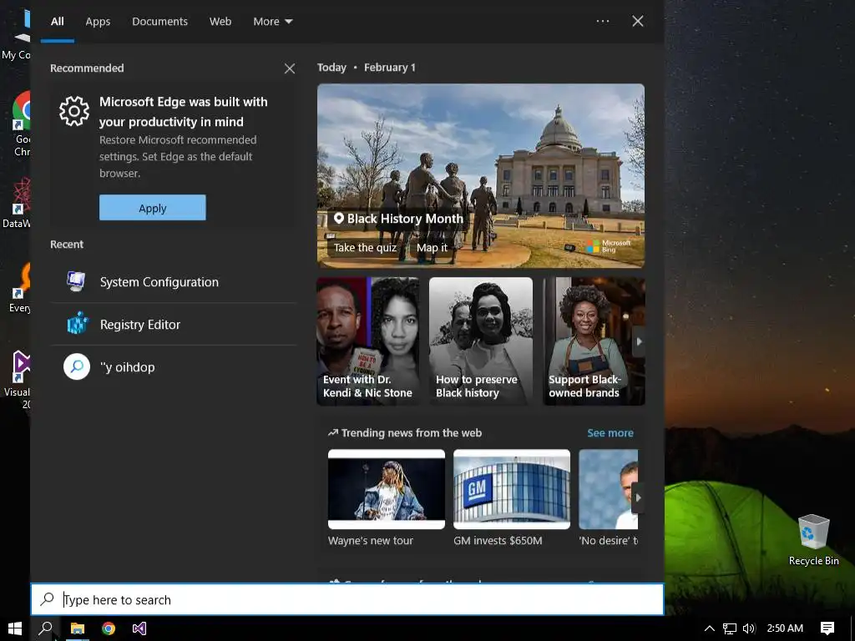
Task: Open Wayne's new tour news thumbnail
Action: (387, 489)
